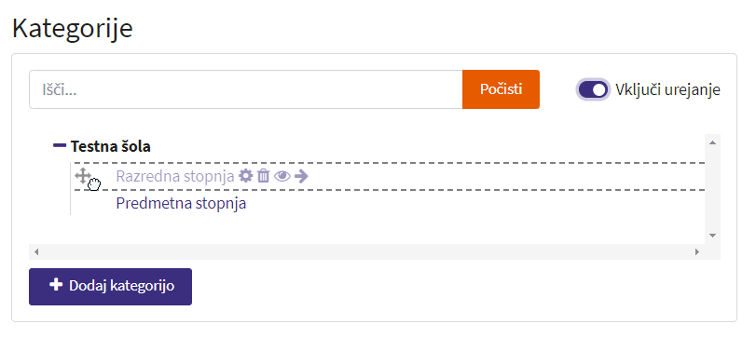
Task: Disable the Vključi urejanje switch
Action: click(x=593, y=89)
